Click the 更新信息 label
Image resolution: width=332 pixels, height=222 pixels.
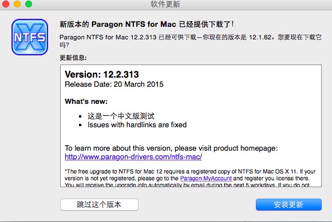coord(73,58)
